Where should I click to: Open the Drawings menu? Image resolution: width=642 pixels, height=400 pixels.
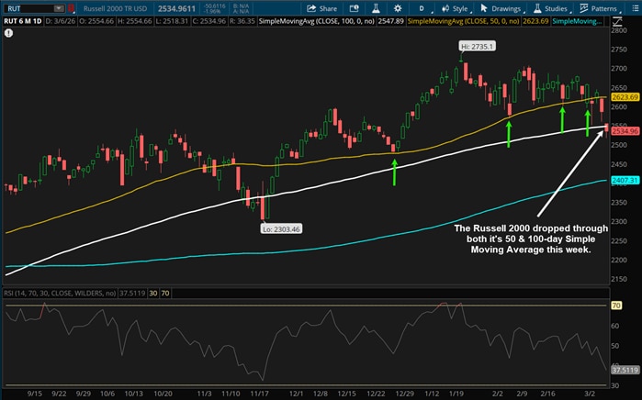click(501, 8)
